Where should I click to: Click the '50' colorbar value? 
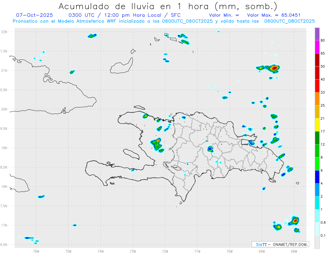[323, 67]
